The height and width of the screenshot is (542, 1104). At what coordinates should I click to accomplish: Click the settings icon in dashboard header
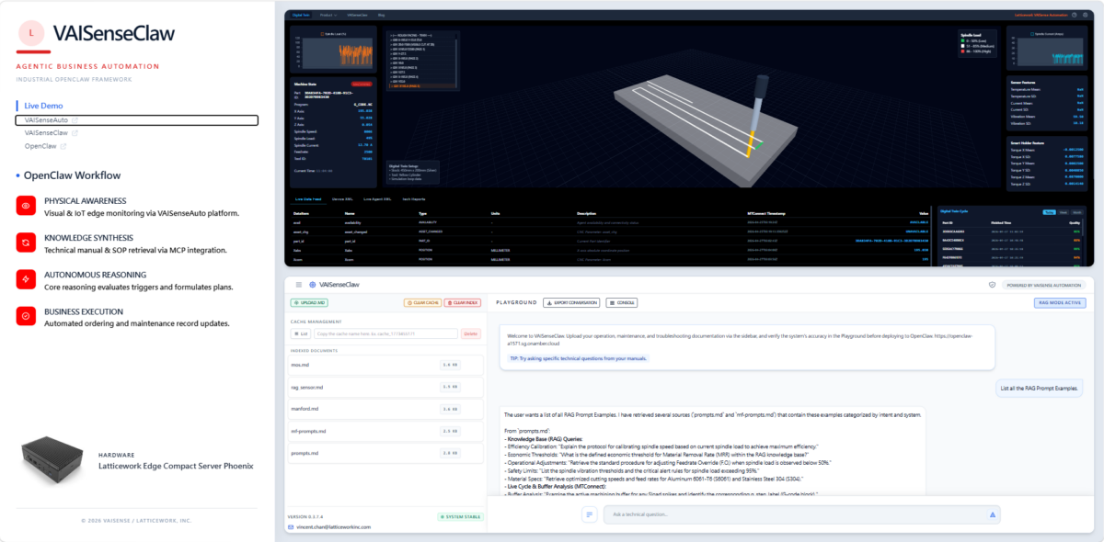[1087, 16]
